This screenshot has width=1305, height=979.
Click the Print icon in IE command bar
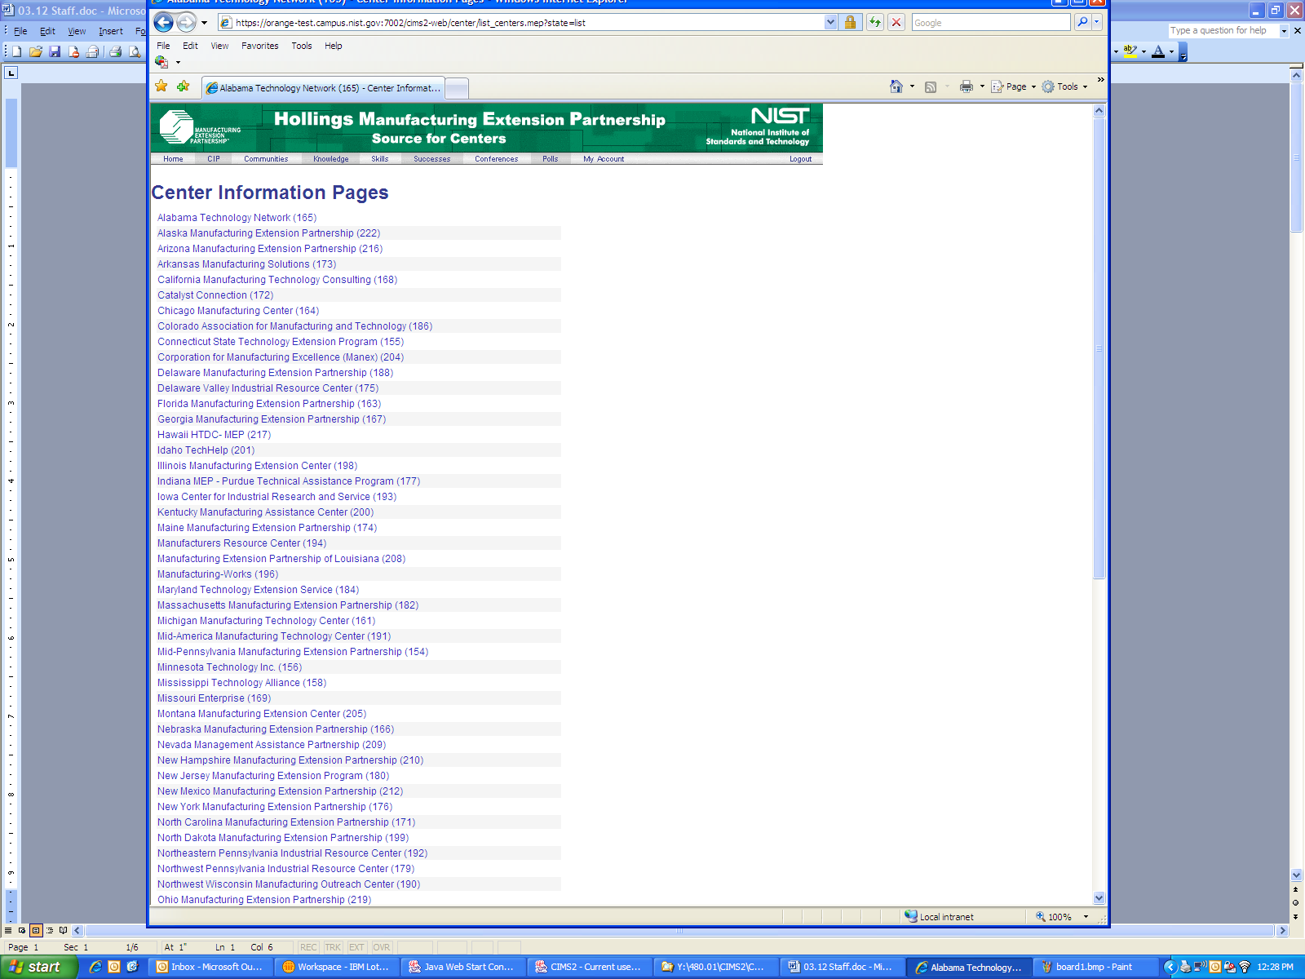click(967, 86)
